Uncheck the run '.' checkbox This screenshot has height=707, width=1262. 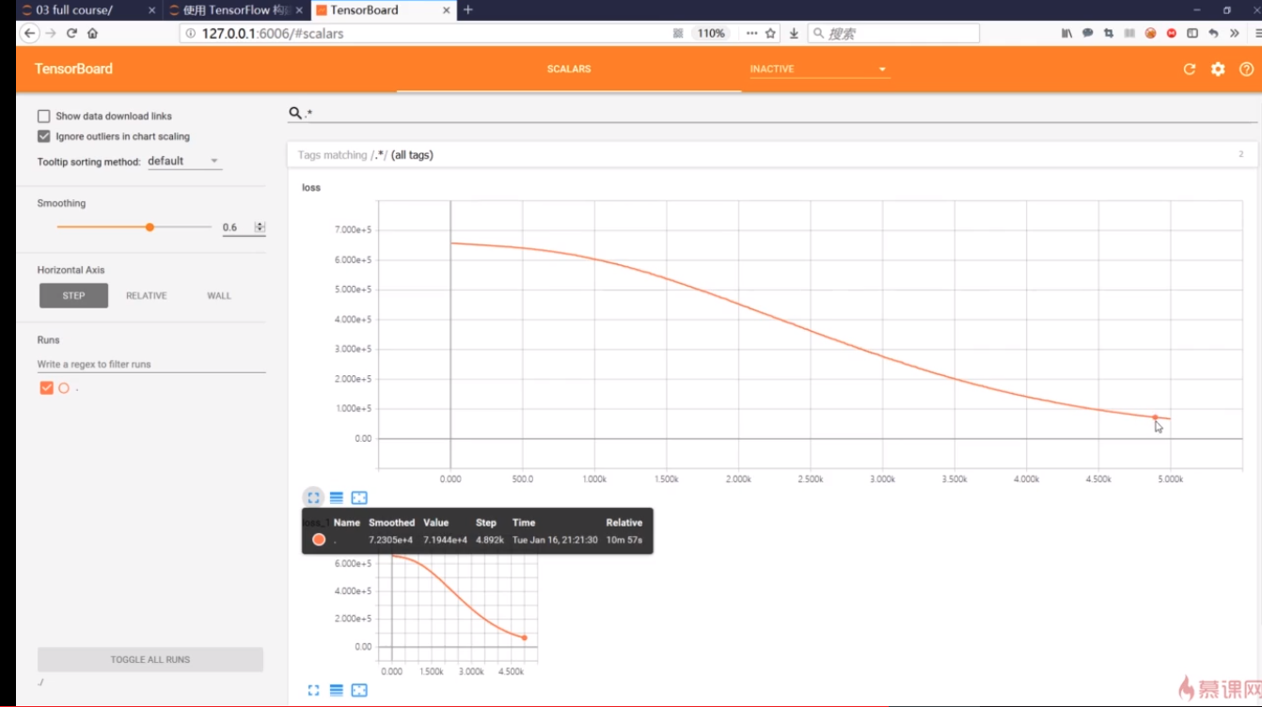click(46, 387)
